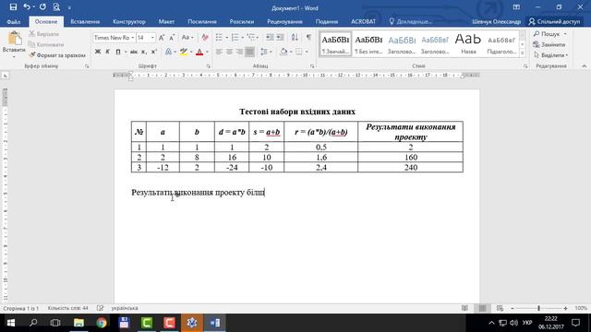This screenshot has height=332, width=591.
Task: Redo using the quick access arrow
Action: click(43, 7)
